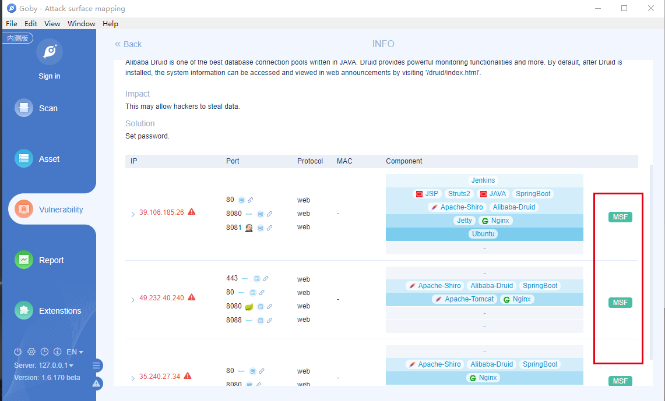The image size is (665, 401).
Task: Click Alibaba-Druid tag in 39.106.185.26 row
Action: (x=513, y=207)
